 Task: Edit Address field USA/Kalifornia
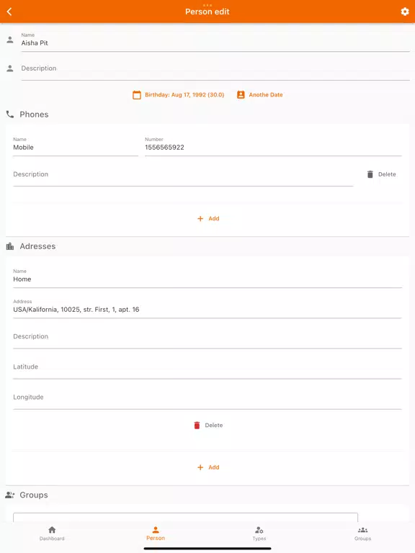pyautogui.click(x=207, y=308)
